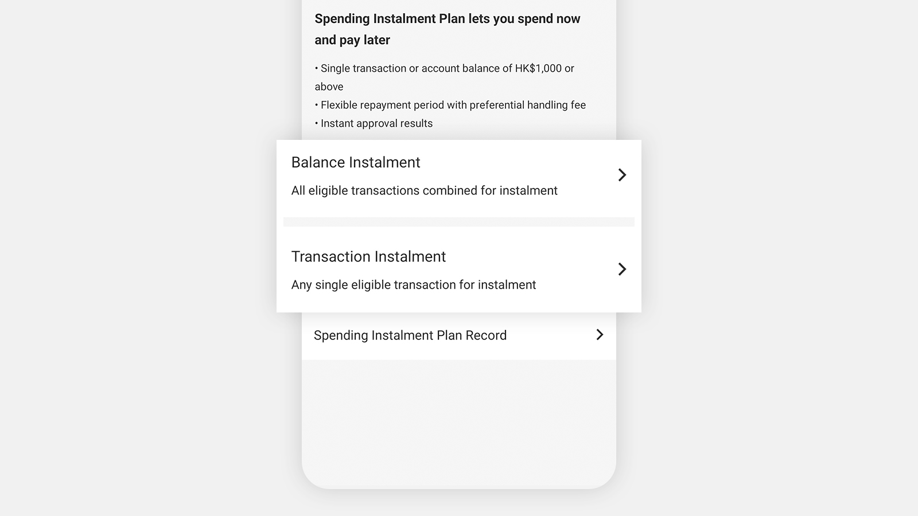
Task: Select the Balance Instalment title
Action: pyautogui.click(x=356, y=162)
